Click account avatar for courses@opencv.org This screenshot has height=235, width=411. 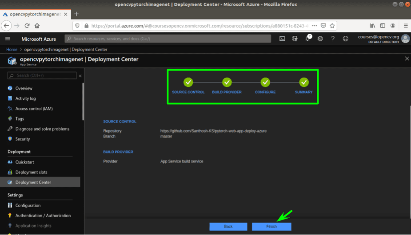click(405, 39)
